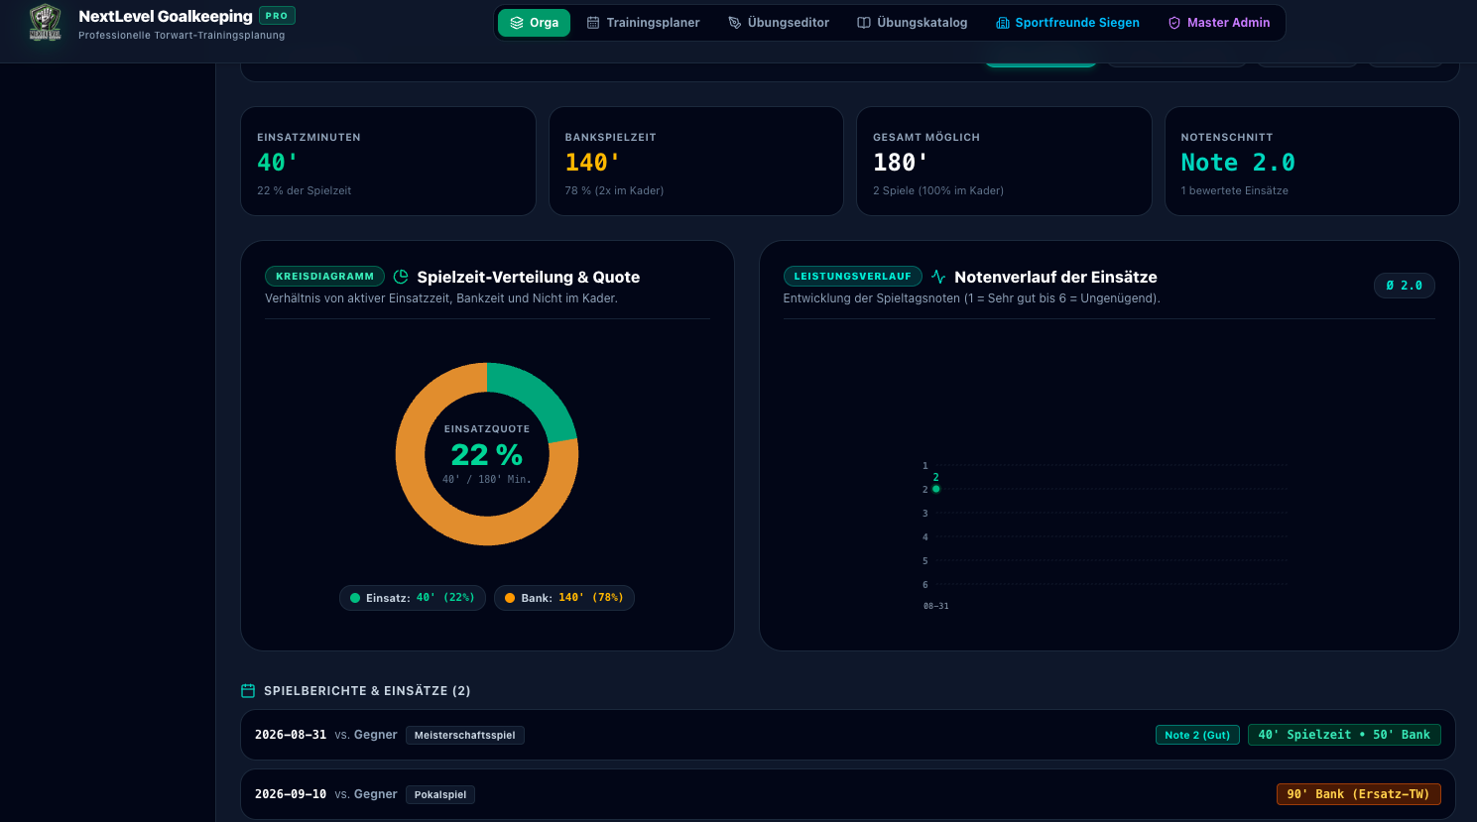This screenshot has height=822, width=1477.
Task: Click the Note 2 (Gut) badge
Action: pos(1197,735)
